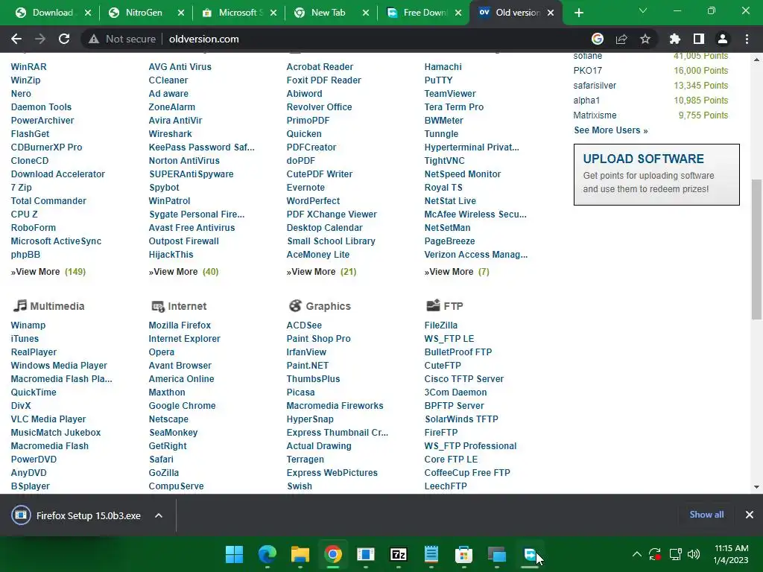The width and height of the screenshot is (763, 572).
Task: Click the Multimedia category music icon
Action: 19,305
